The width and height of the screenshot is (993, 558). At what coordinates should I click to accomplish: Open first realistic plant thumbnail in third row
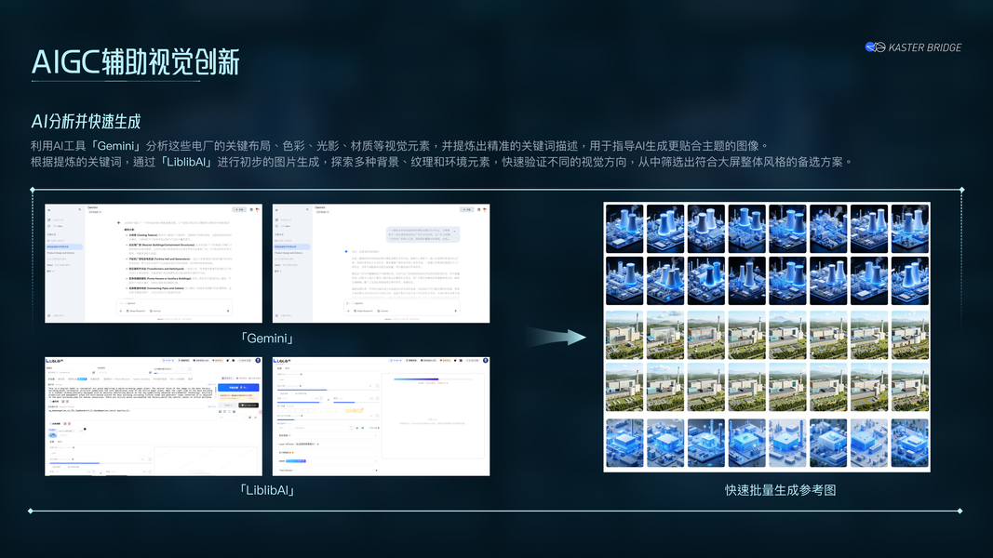click(x=624, y=335)
